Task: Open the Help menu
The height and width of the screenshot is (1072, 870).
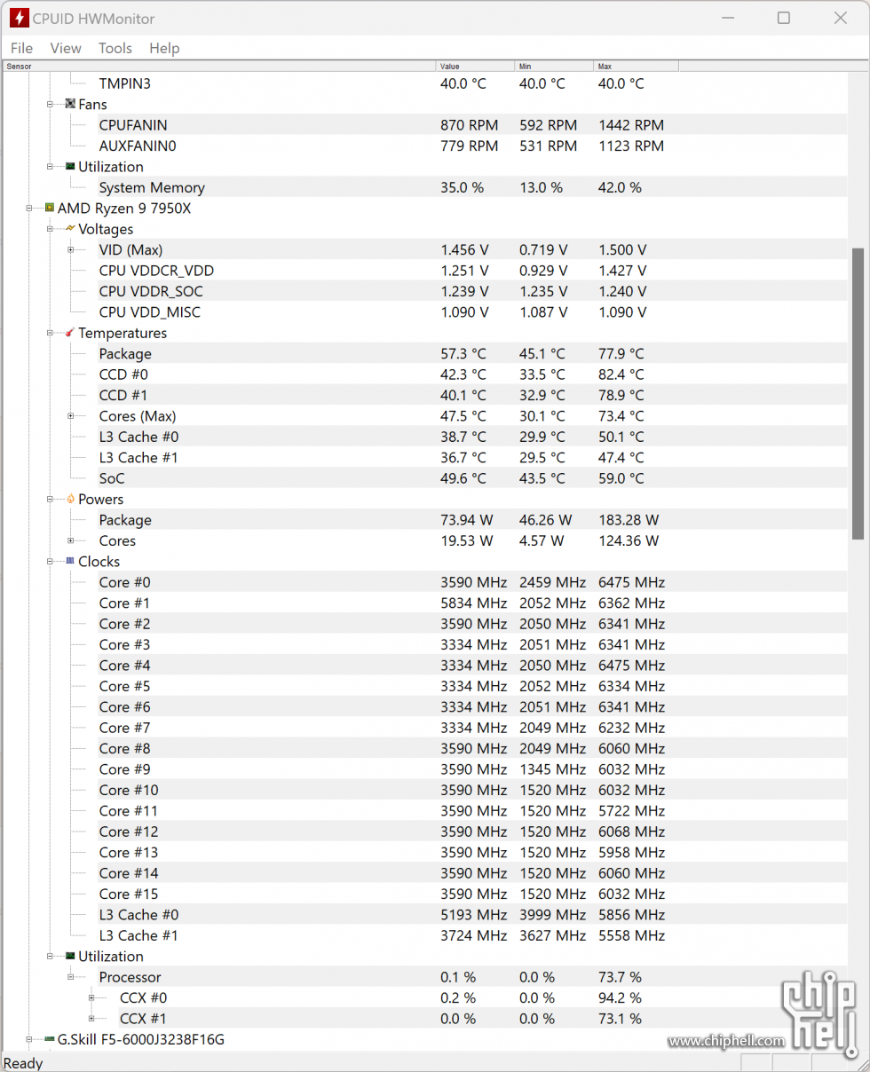Action: point(164,48)
